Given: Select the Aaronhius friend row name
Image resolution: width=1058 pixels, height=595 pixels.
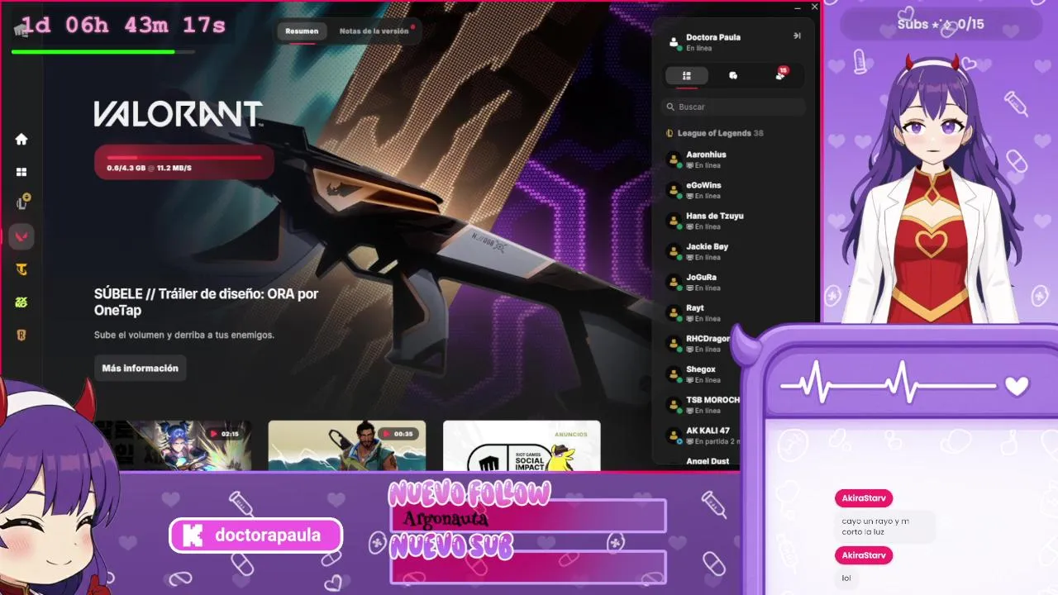Looking at the screenshot, I should click(706, 155).
